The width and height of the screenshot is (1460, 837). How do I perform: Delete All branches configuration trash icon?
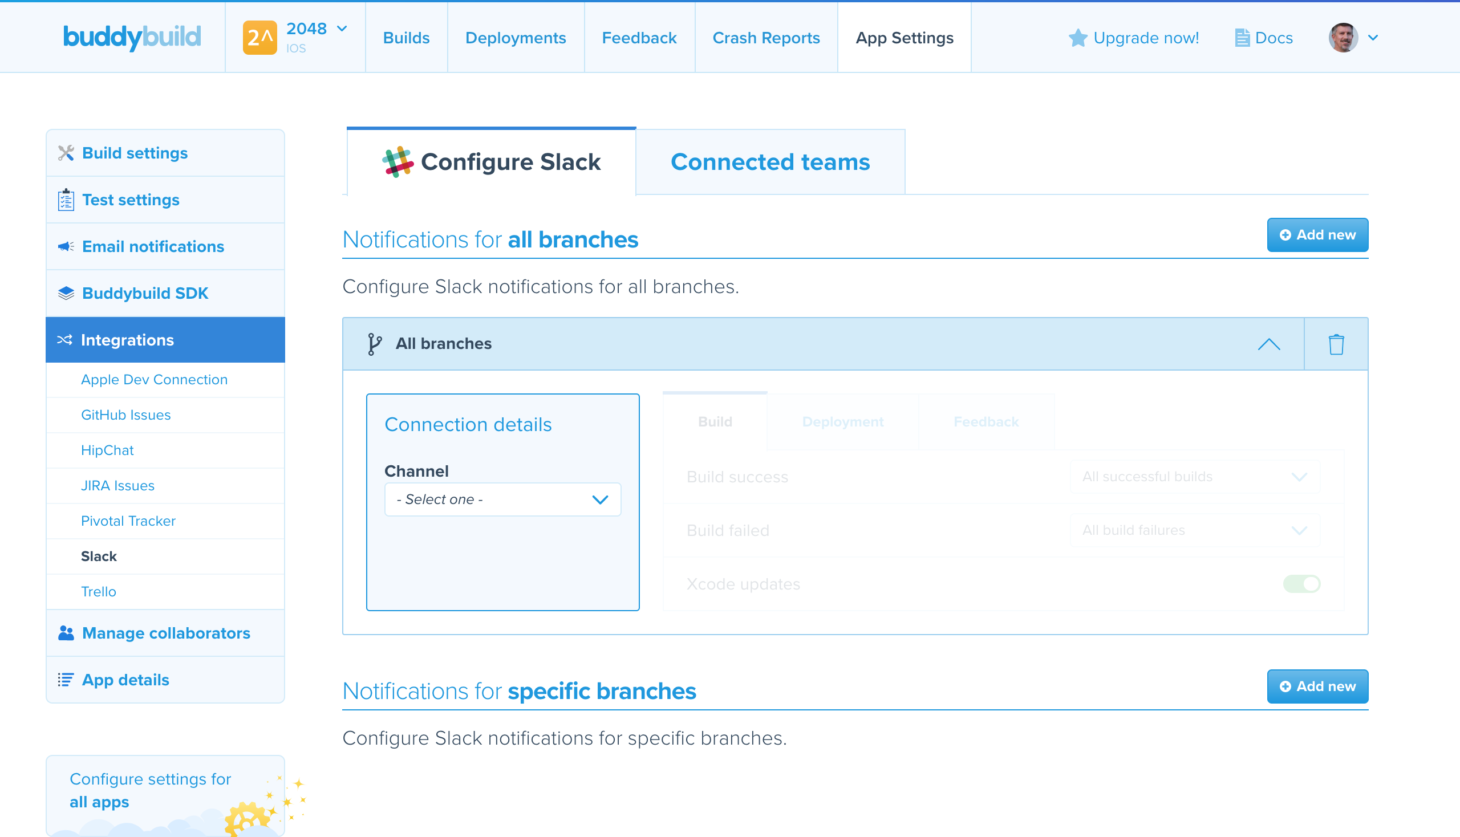pos(1336,345)
